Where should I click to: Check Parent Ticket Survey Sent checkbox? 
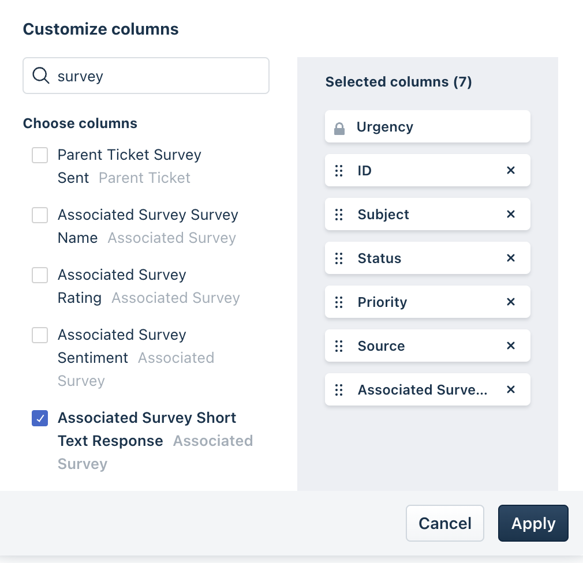tap(40, 155)
